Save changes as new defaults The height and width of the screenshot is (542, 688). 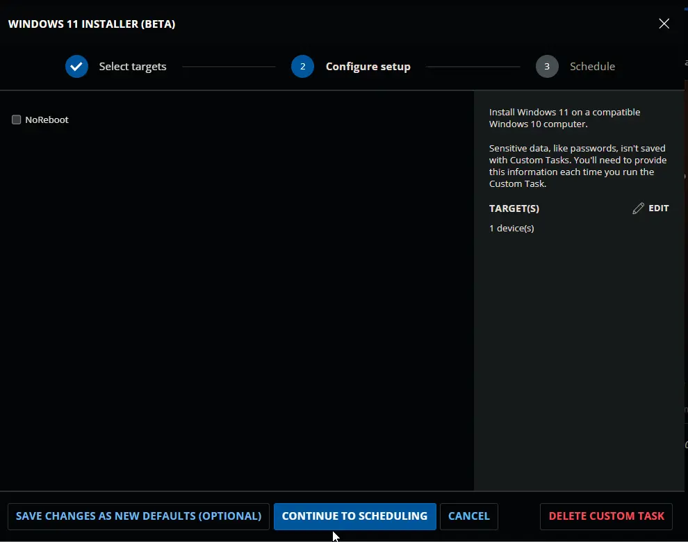click(x=139, y=516)
